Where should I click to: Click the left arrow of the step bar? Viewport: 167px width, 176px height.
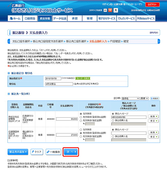pos(9,41)
